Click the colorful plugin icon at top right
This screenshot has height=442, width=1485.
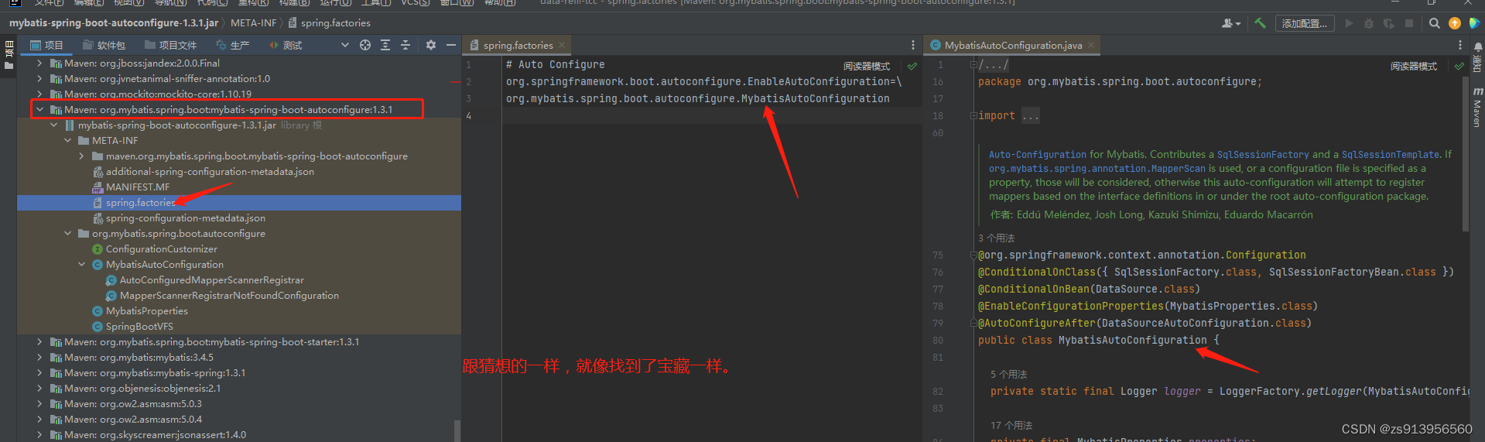(1474, 23)
